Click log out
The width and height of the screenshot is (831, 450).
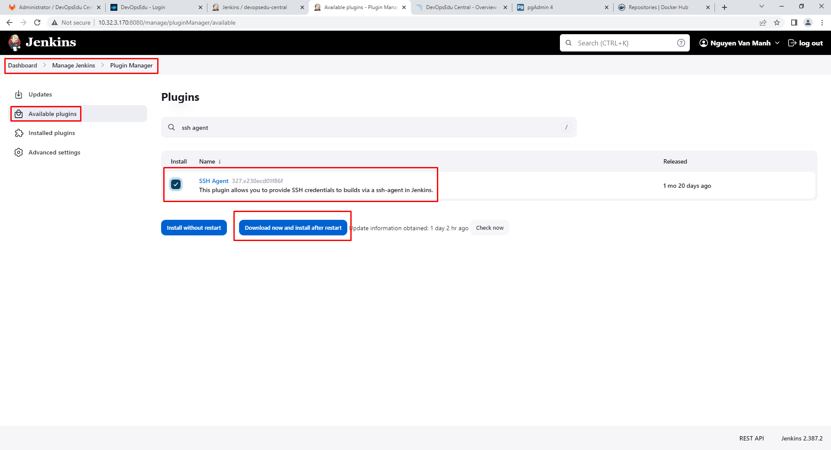click(x=805, y=43)
